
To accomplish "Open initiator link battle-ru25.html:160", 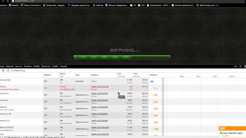I will click(x=100, y=87).
